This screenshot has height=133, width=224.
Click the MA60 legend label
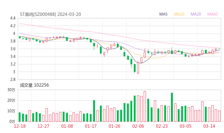coord(212,14)
